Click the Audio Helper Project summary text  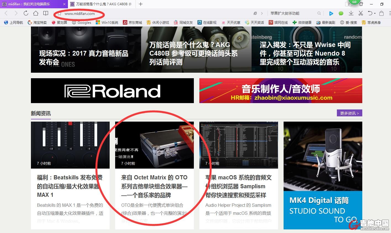pos(239,213)
